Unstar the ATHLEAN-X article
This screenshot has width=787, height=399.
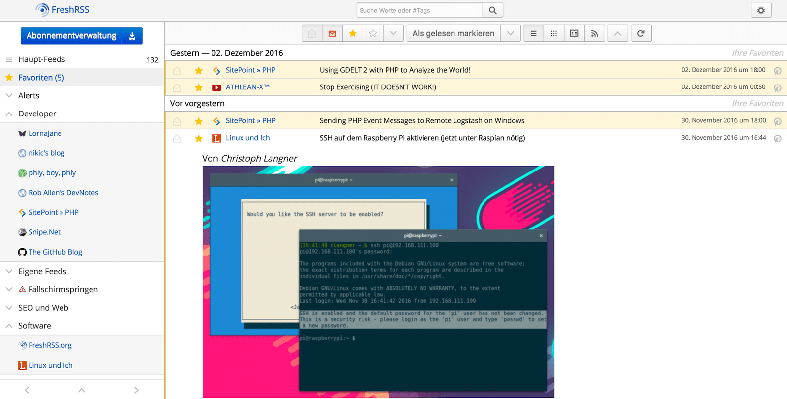(x=199, y=87)
